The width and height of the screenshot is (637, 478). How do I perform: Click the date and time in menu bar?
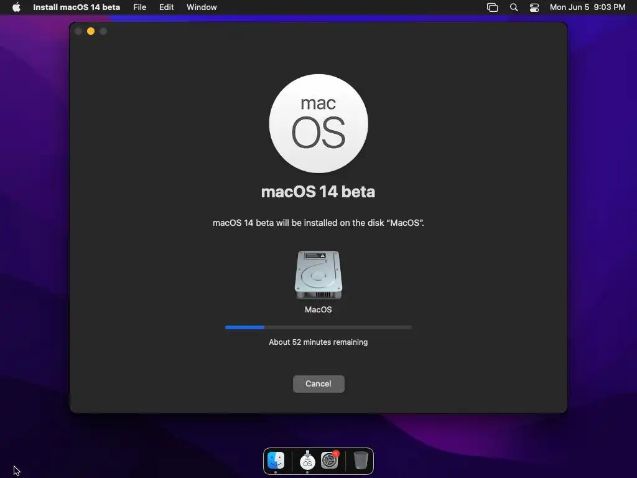pyautogui.click(x=587, y=7)
